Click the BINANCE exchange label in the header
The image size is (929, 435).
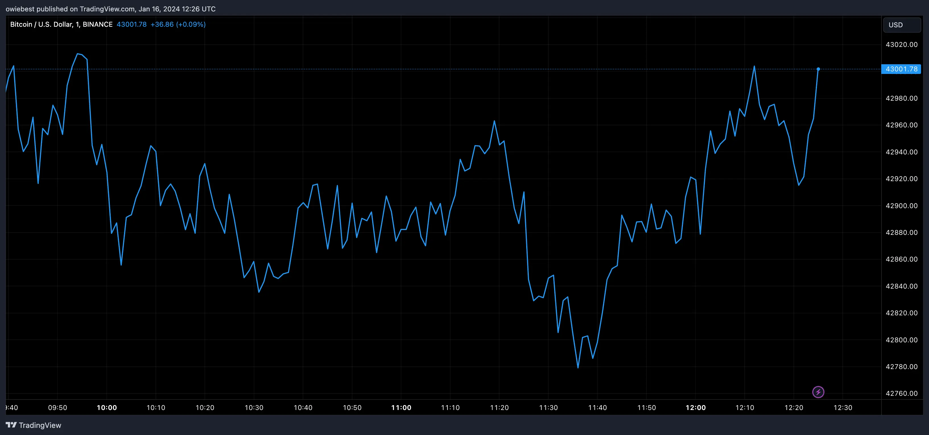98,24
